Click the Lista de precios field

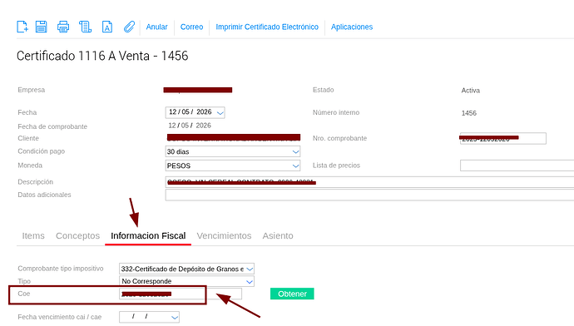[517, 165]
